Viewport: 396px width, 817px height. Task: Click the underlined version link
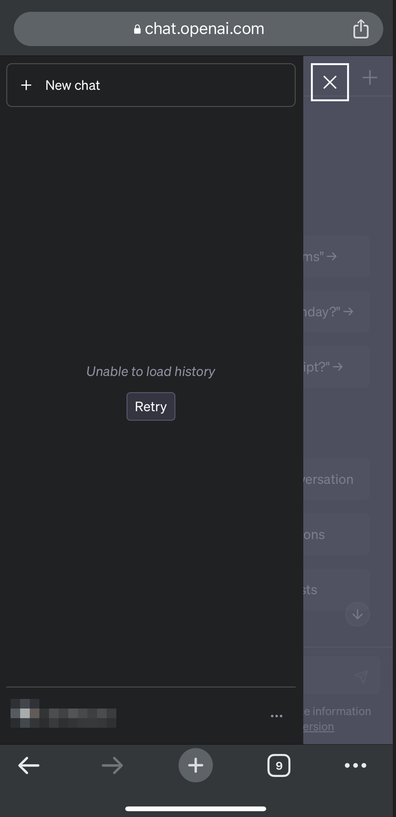(x=319, y=726)
